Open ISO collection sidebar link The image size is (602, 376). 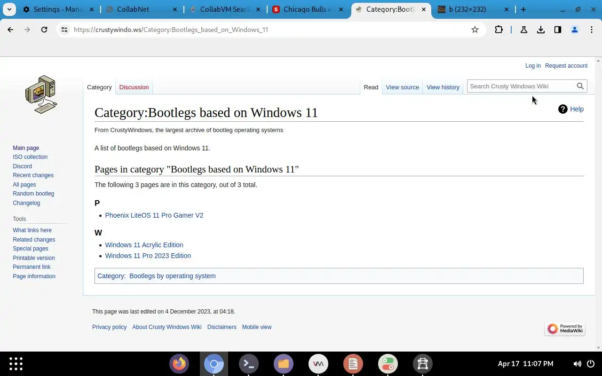coord(30,157)
